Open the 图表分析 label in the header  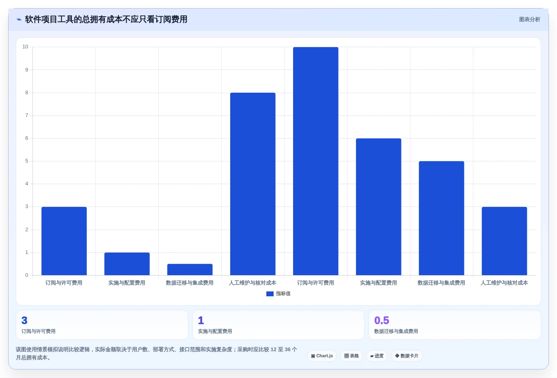pyautogui.click(x=529, y=20)
